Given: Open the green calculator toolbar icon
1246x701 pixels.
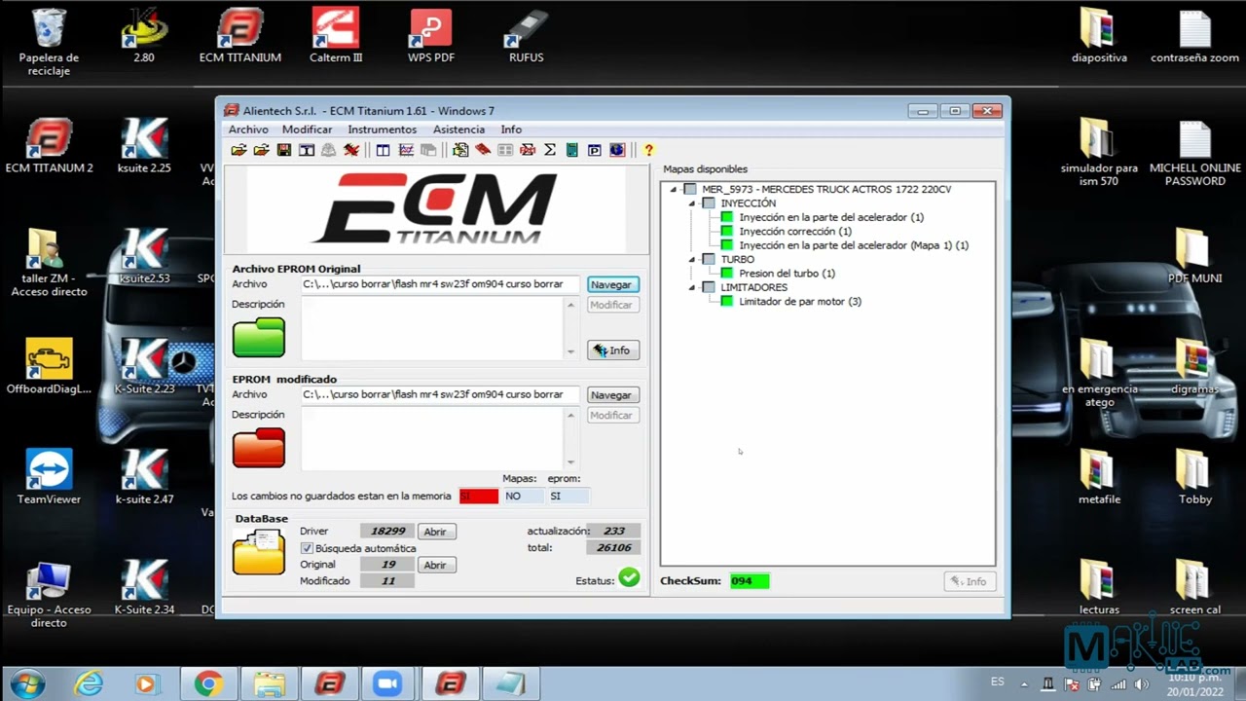Looking at the screenshot, I should 571,150.
